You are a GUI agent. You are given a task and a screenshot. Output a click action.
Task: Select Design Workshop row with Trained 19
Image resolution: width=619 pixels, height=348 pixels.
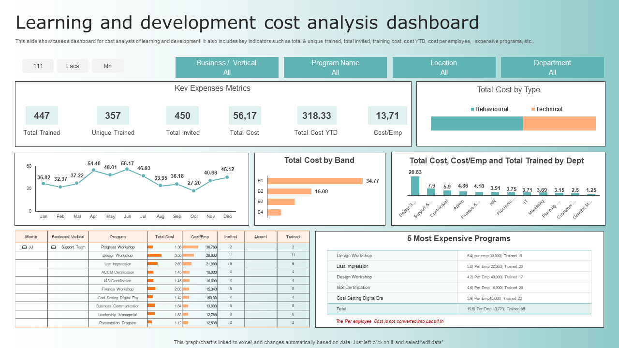pos(459,256)
